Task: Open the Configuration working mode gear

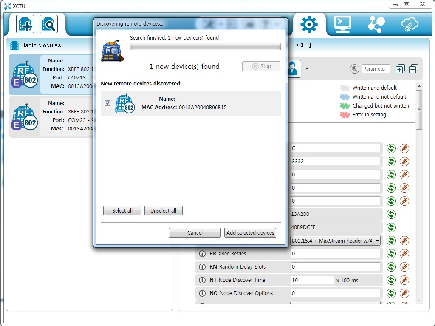Action: coord(308,24)
